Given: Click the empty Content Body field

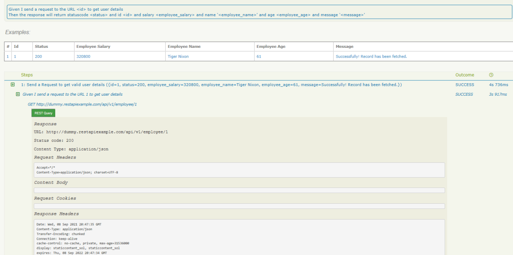Looking at the screenshot, I should [239, 190].
